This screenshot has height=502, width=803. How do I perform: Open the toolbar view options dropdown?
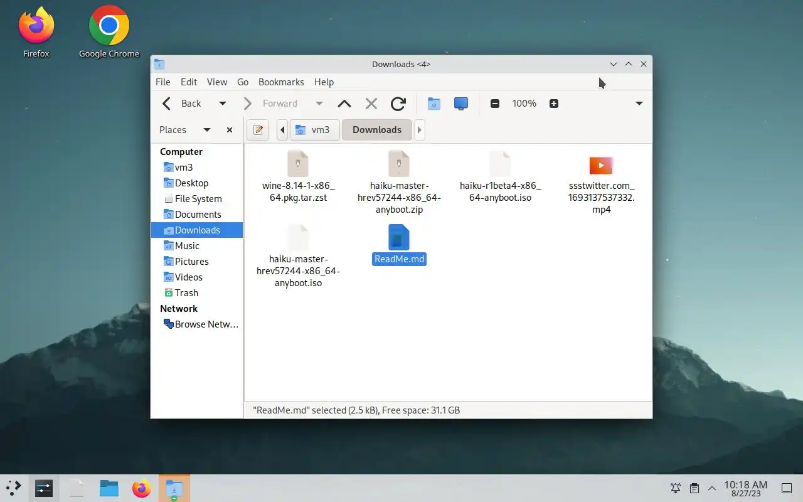tap(639, 104)
